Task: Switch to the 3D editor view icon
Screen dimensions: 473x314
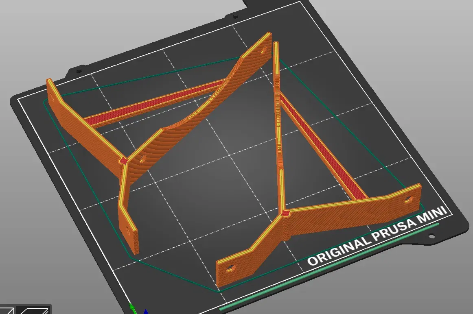Action: pos(7,310)
